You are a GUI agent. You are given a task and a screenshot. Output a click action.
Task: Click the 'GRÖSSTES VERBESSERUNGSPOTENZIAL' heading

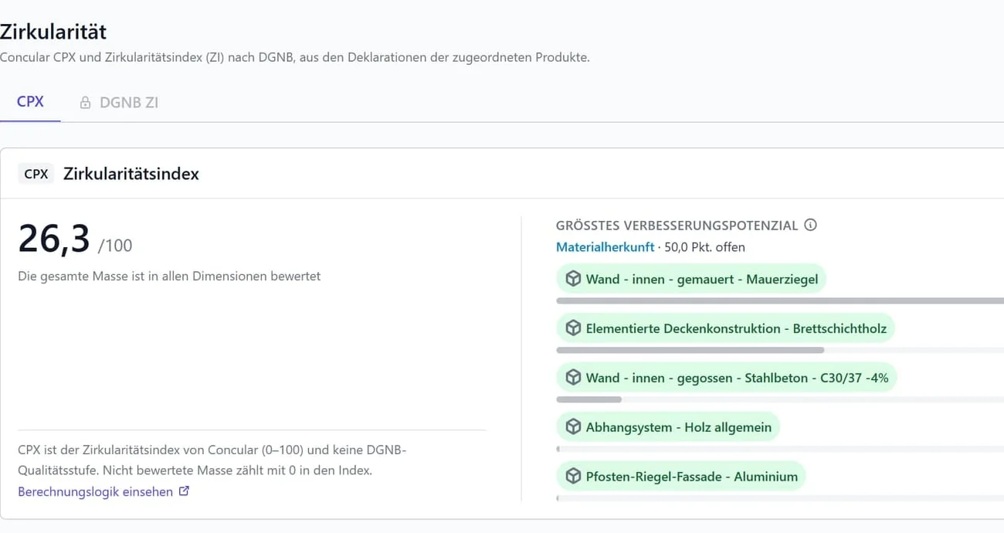click(677, 226)
